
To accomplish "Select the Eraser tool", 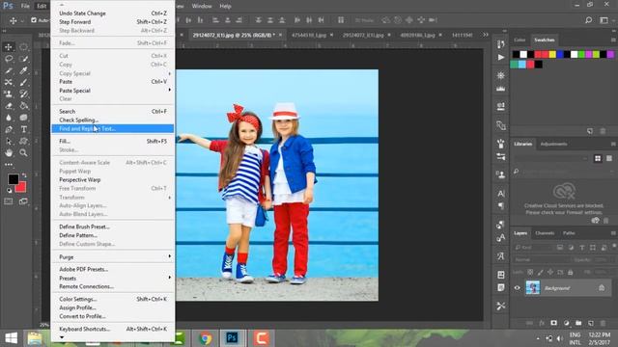I will click(x=9, y=106).
